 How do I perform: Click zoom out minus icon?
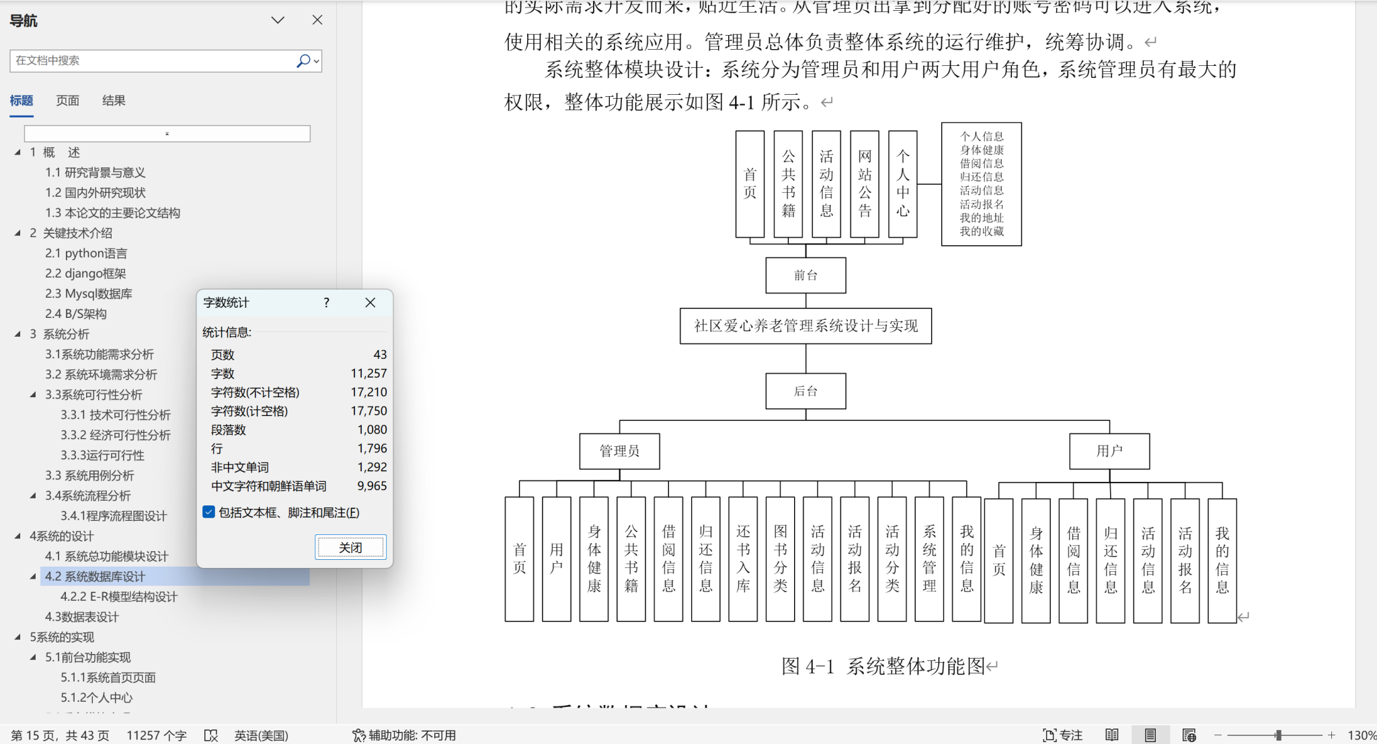tap(1218, 735)
